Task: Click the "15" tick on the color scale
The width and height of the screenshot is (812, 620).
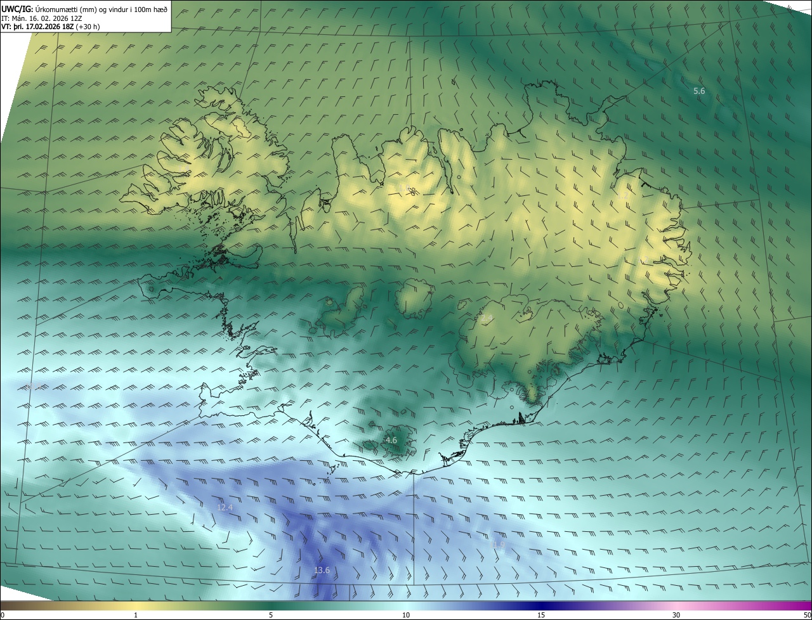Action: click(541, 615)
